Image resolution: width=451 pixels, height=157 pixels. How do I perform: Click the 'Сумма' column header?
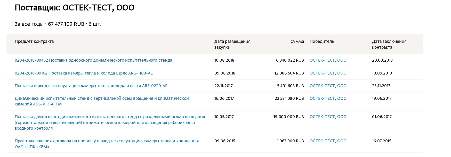(x=297, y=42)
